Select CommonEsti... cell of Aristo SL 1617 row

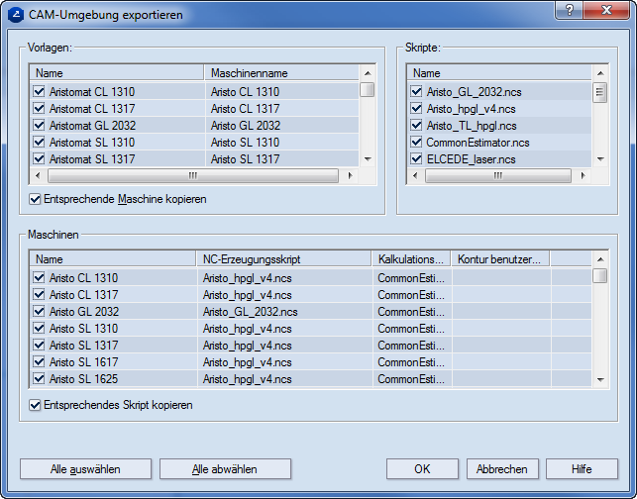tap(411, 362)
